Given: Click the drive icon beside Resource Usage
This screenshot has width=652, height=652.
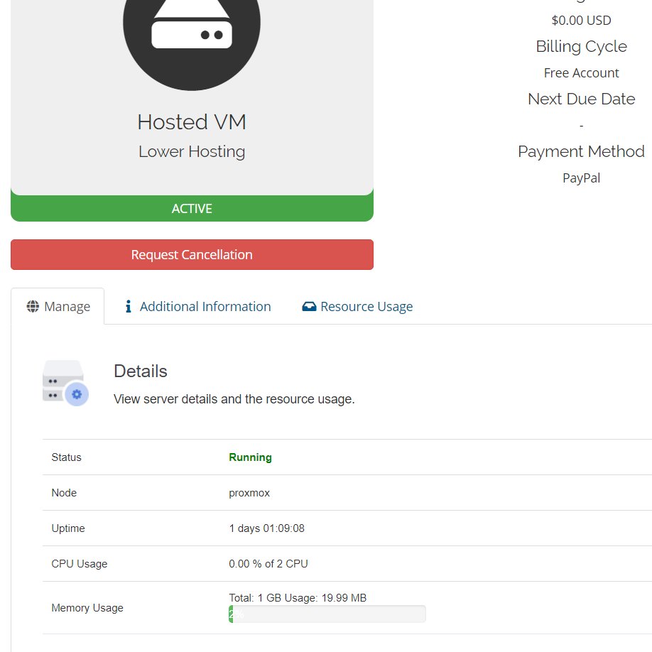Looking at the screenshot, I should pos(309,306).
